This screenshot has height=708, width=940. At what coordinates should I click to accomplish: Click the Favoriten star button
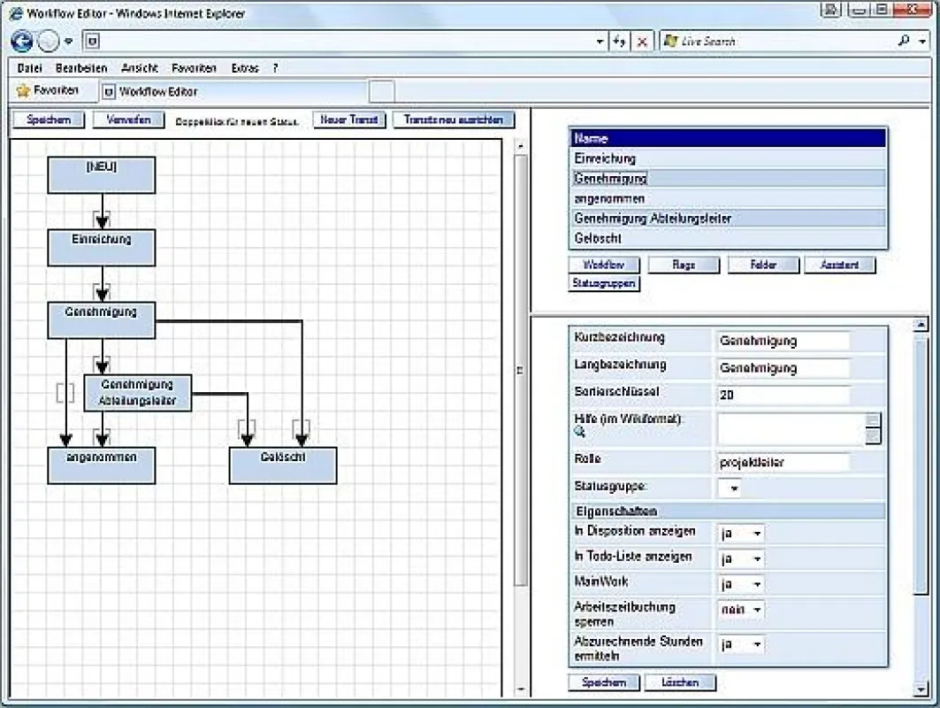[48, 90]
